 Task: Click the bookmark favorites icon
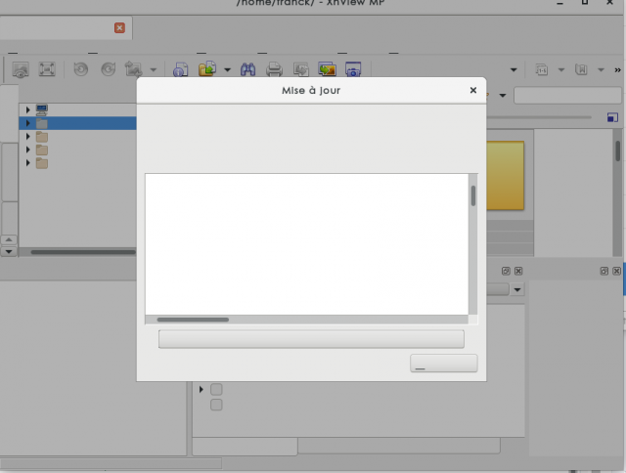[x=581, y=69]
